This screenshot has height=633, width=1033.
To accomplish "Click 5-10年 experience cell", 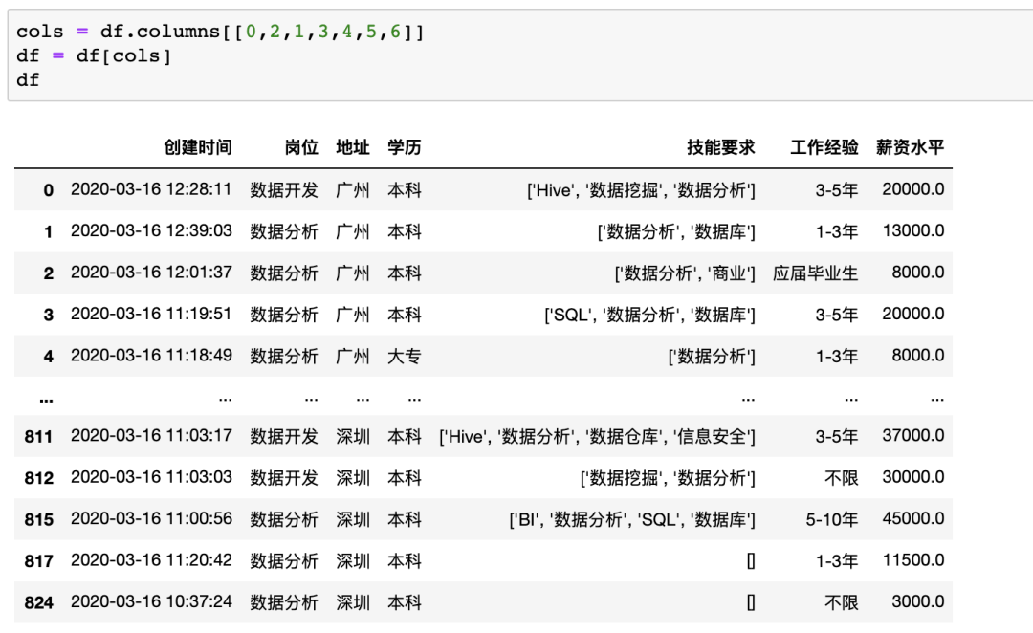I will (x=832, y=520).
